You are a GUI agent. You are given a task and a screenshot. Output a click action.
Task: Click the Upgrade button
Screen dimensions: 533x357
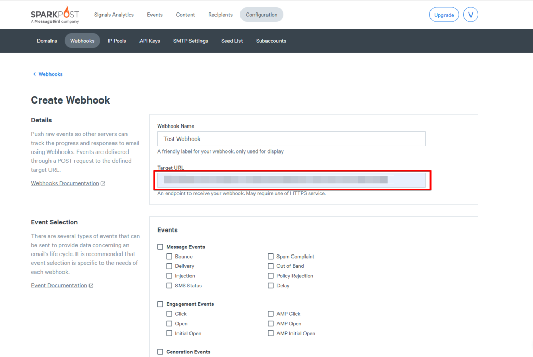click(444, 15)
